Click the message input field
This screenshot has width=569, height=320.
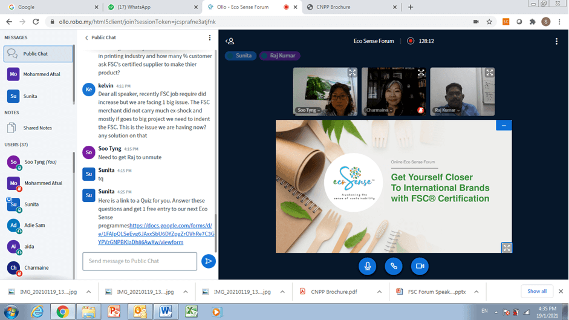140,261
